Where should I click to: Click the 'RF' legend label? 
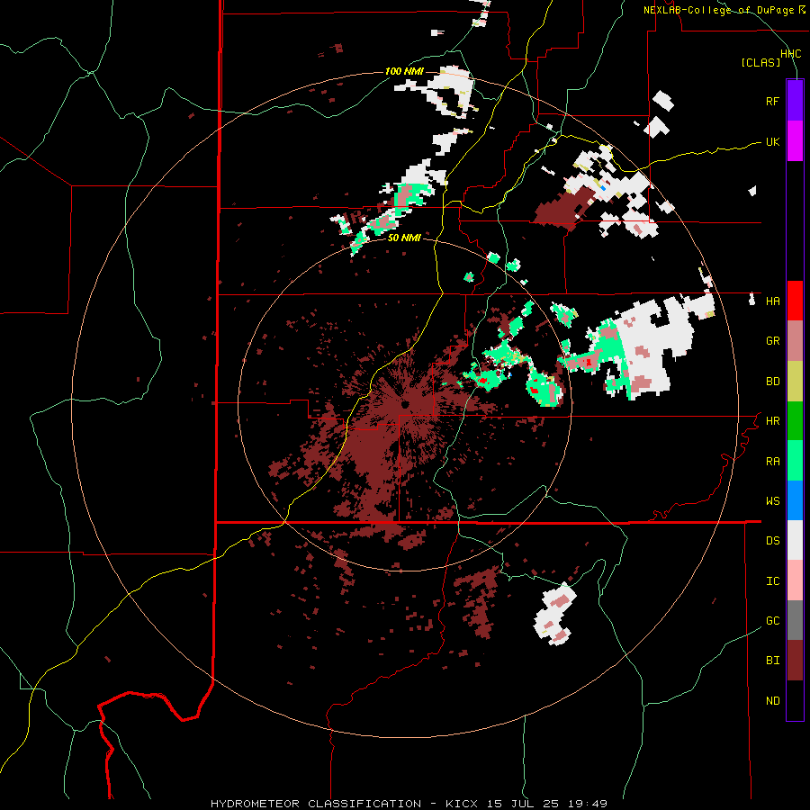772,101
